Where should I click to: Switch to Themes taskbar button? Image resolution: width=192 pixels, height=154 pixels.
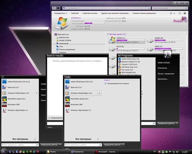(x=57, y=152)
